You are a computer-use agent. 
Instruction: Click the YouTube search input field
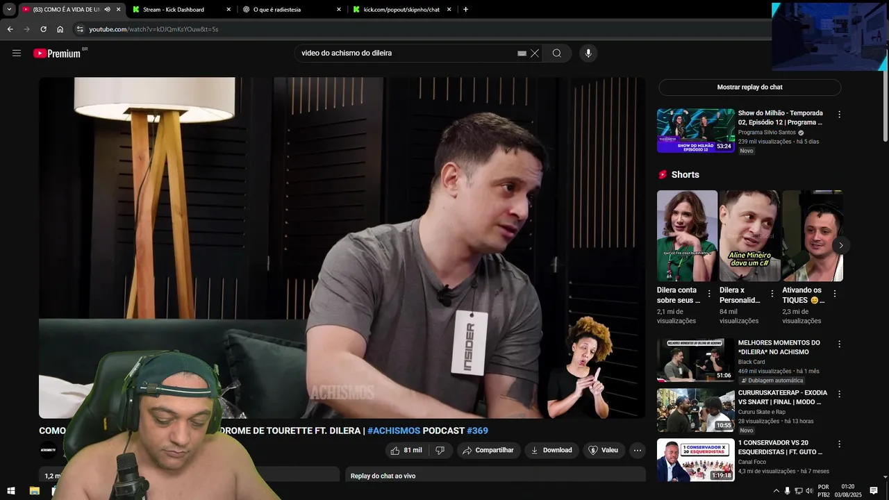click(x=406, y=53)
